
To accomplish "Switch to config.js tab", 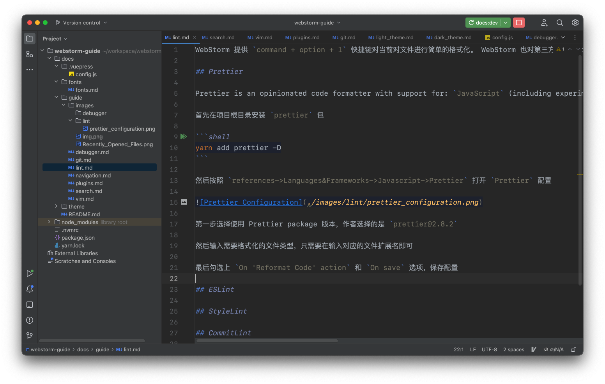I will (x=499, y=37).
